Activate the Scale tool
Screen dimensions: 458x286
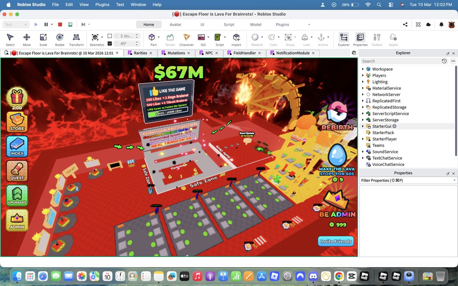click(43, 39)
